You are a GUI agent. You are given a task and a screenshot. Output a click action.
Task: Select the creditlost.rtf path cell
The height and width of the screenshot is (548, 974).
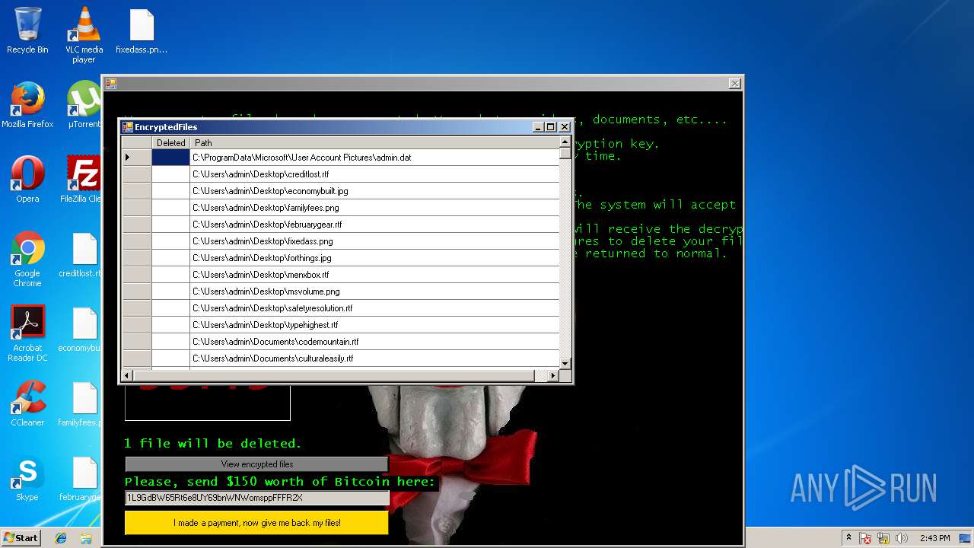point(374,174)
